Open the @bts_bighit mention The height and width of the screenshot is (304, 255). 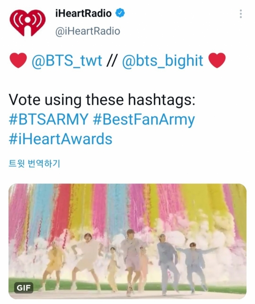click(163, 61)
